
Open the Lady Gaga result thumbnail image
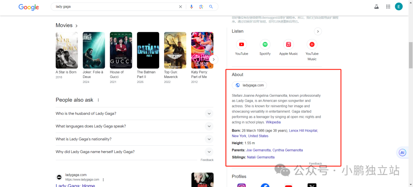pos(202,180)
